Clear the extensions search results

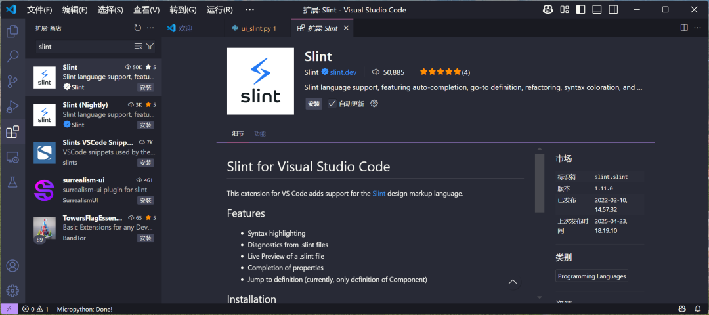139,46
